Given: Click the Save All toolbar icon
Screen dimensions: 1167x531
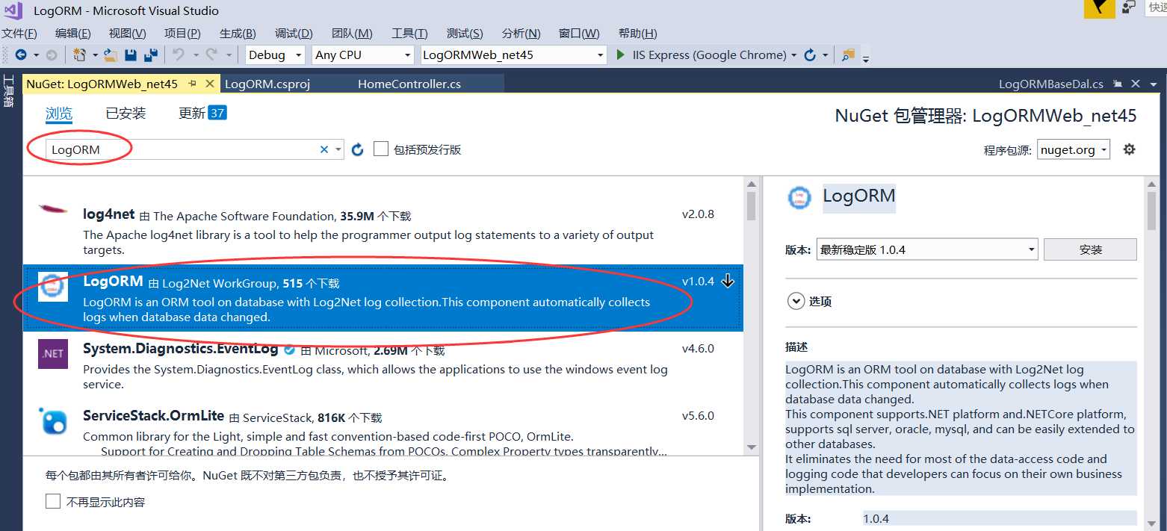Looking at the screenshot, I should pos(151,55).
